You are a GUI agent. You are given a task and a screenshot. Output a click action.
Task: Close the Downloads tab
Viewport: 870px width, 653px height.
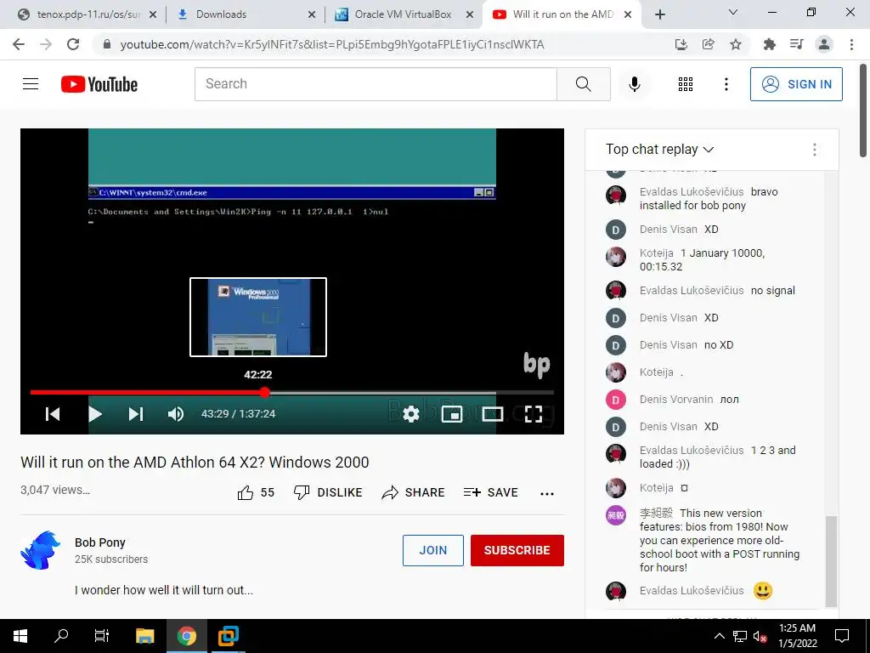click(x=312, y=14)
